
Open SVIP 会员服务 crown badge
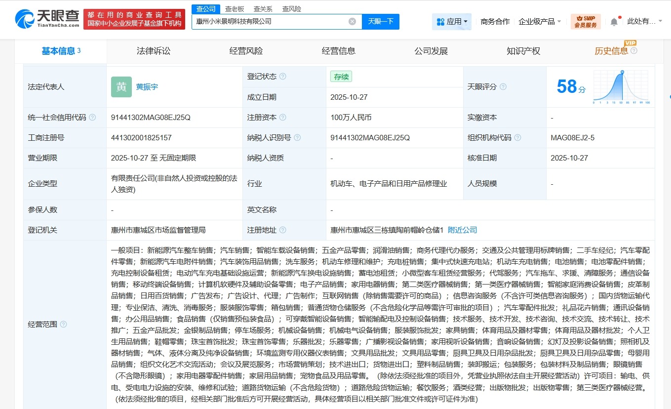[586, 21]
